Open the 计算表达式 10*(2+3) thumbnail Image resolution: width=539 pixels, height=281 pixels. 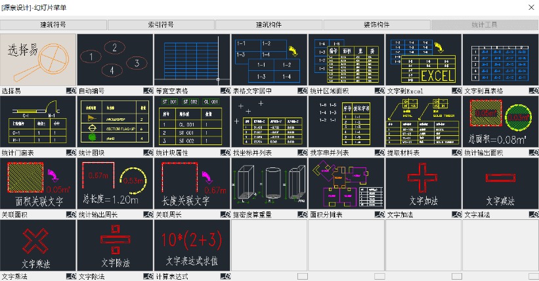[192, 246]
